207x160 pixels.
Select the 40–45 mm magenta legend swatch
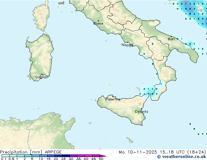[x=88, y=156]
